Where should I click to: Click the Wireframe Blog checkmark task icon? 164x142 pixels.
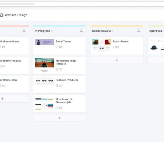click(x=0, y=85)
